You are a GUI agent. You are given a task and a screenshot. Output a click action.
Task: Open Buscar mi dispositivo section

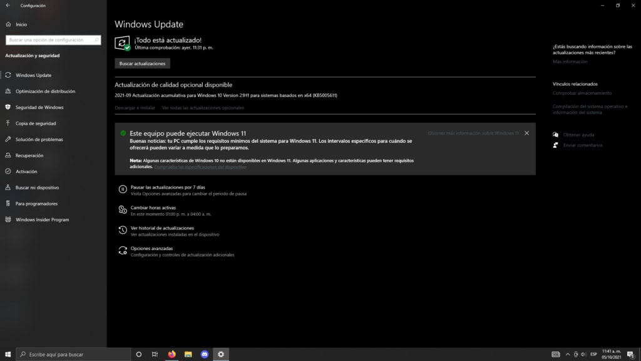37,187
